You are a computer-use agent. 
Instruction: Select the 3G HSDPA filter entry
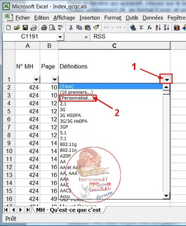pyautogui.click(x=71, y=116)
